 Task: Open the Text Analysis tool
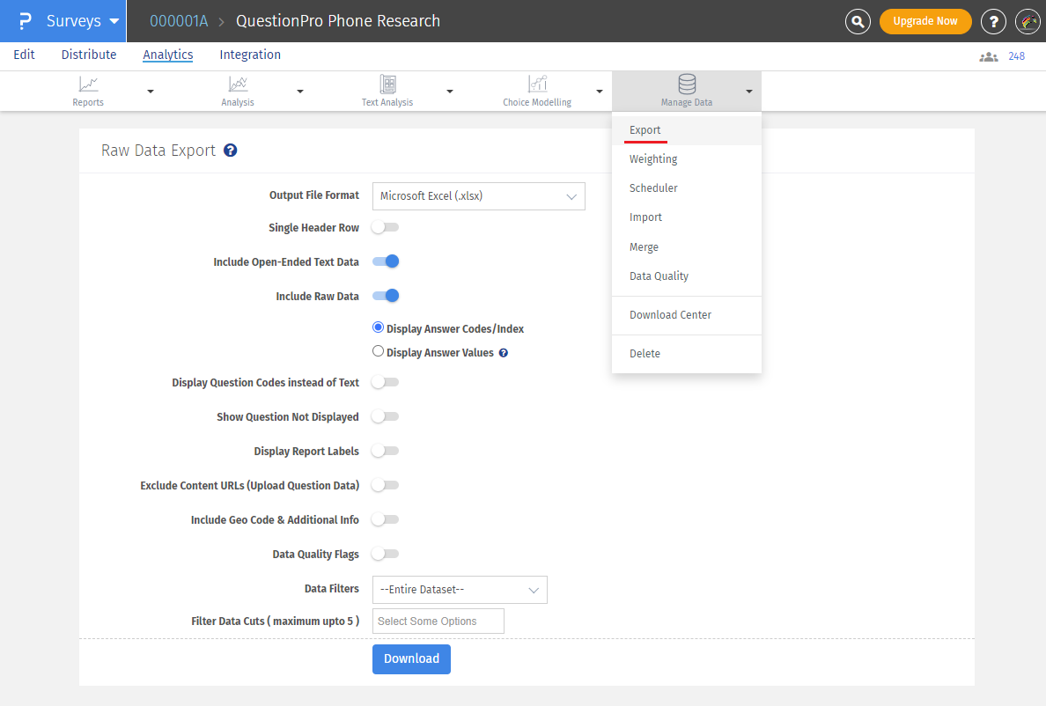pyautogui.click(x=387, y=85)
